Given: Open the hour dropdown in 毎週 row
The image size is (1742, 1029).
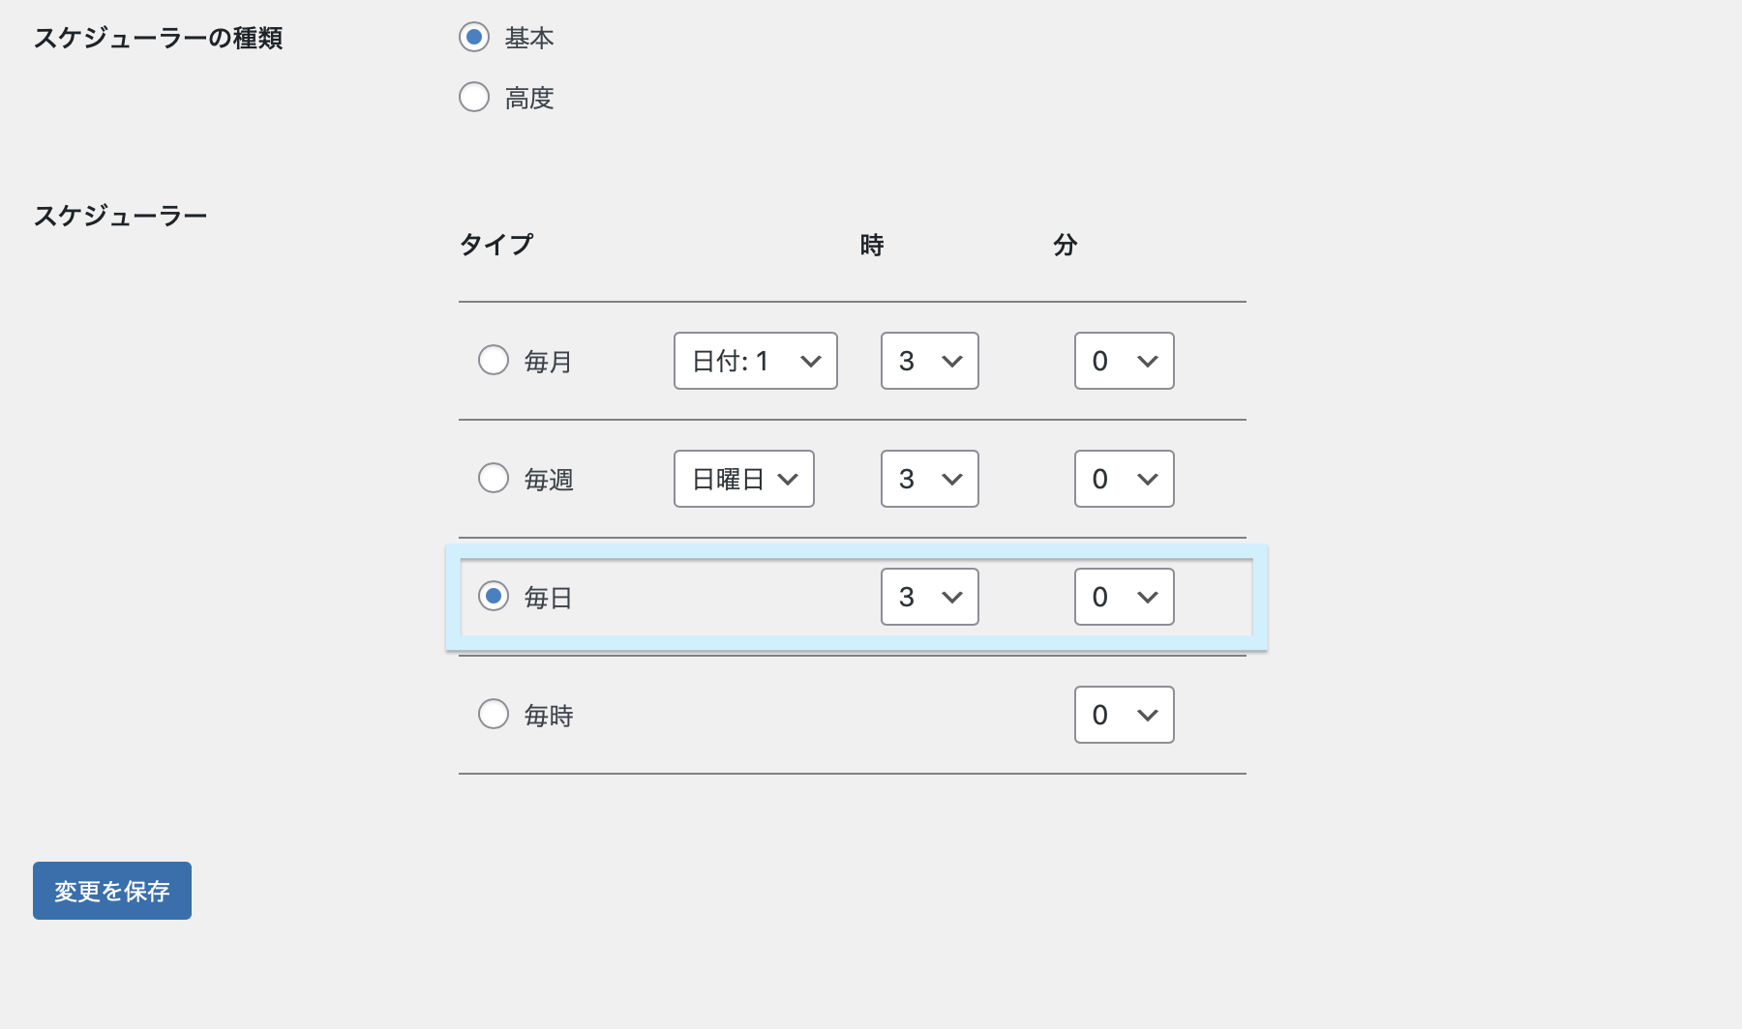Looking at the screenshot, I should (x=930, y=479).
